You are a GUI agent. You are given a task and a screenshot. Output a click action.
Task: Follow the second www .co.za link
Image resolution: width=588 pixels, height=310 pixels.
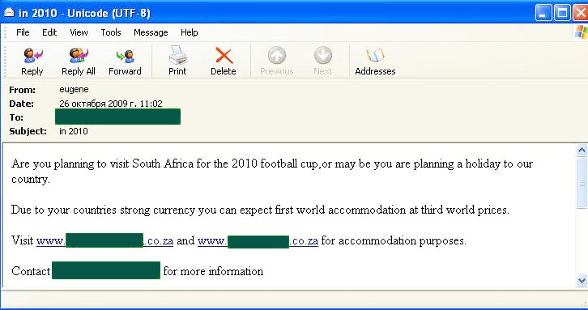click(x=258, y=240)
